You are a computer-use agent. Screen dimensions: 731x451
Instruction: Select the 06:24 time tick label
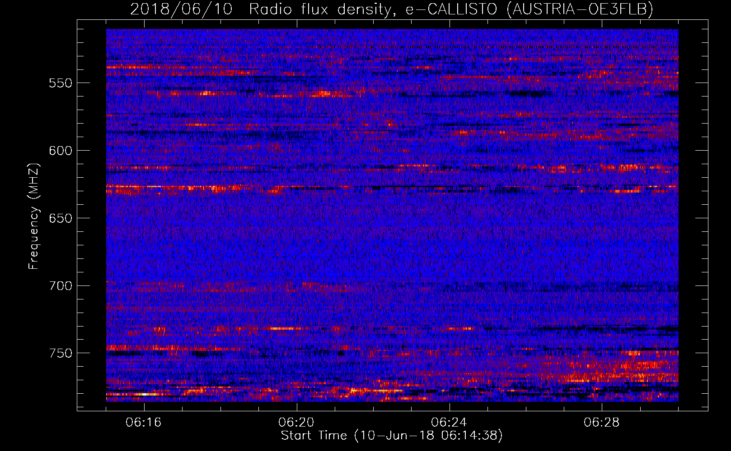pyautogui.click(x=449, y=423)
